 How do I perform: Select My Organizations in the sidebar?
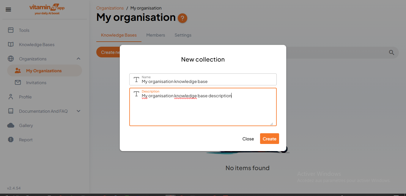coord(44,70)
